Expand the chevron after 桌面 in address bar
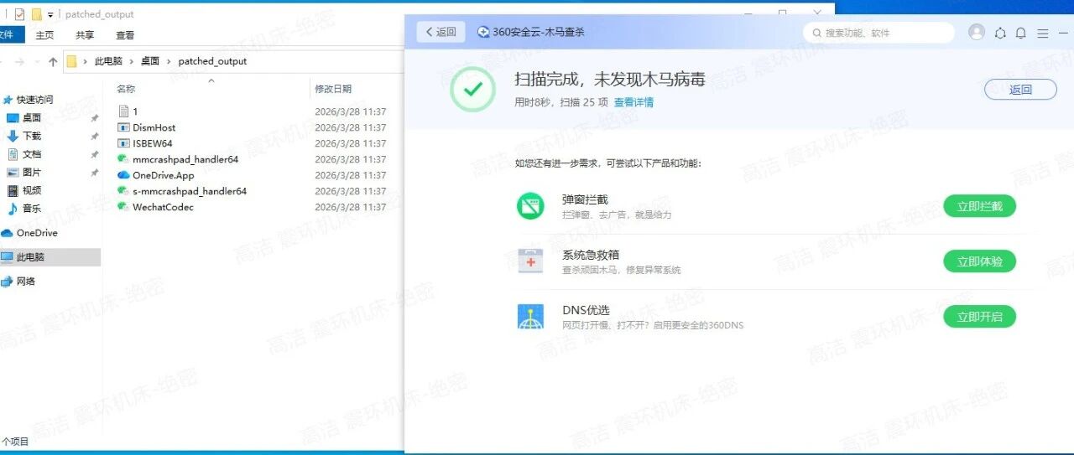This screenshot has width=1074, height=455. pyautogui.click(x=169, y=61)
